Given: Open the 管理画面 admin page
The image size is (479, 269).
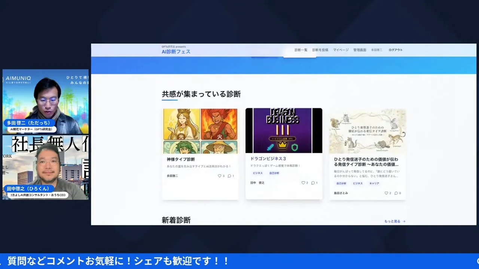Looking at the screenshot, I should click(359, 50).
